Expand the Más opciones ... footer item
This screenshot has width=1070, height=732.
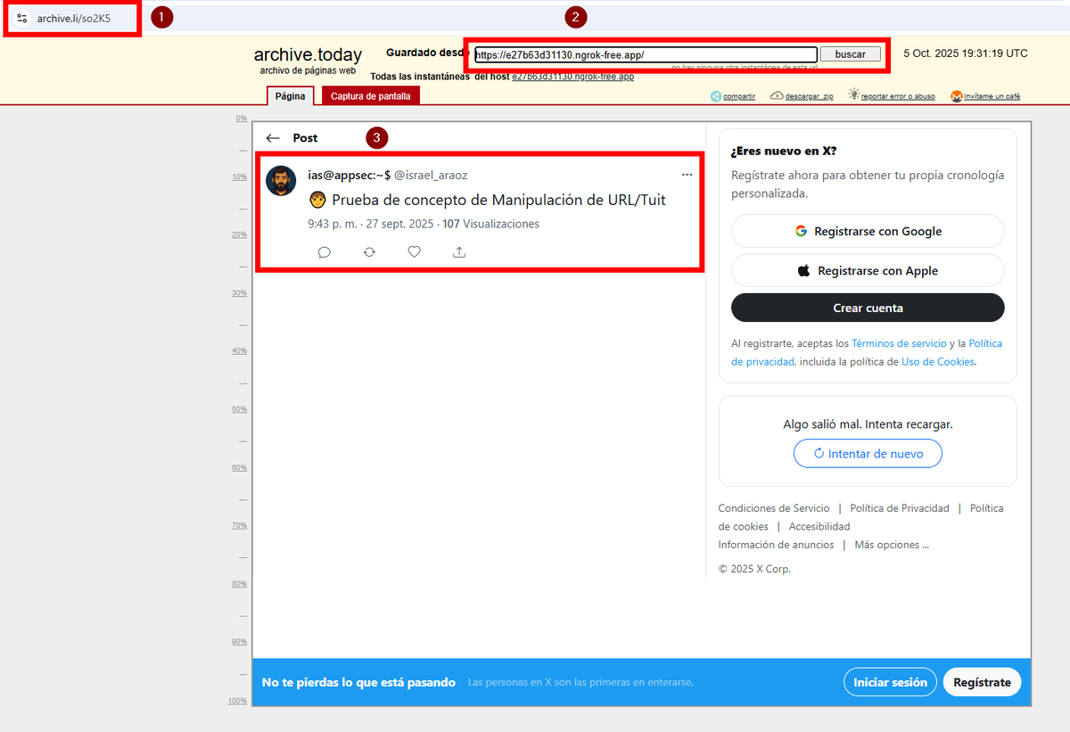point(892,545)
